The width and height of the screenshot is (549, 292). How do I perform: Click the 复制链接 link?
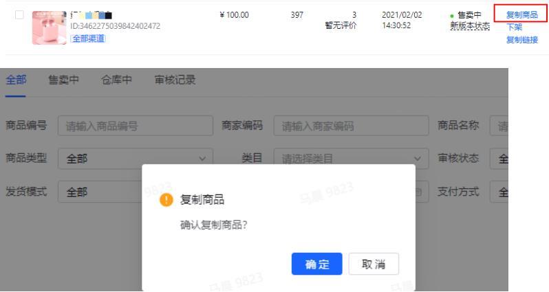tap(521, 39)
